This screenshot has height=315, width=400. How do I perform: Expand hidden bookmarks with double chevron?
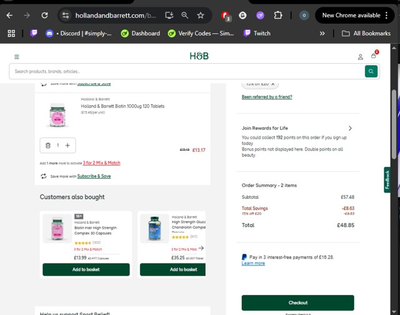click(322, 33)
